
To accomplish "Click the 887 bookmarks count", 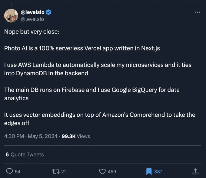I will click(158, 172).
